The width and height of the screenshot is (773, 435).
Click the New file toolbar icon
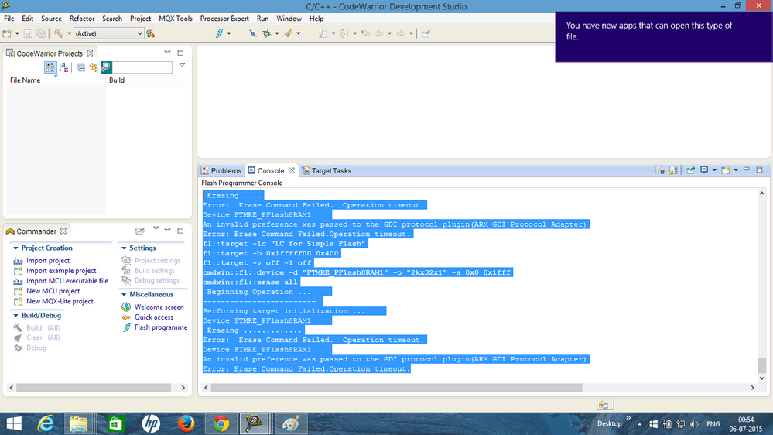8,33
